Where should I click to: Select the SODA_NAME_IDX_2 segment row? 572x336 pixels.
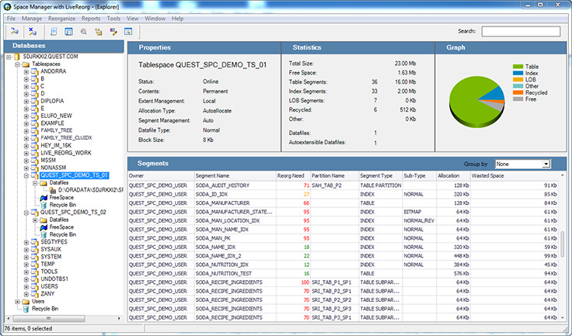343,256
